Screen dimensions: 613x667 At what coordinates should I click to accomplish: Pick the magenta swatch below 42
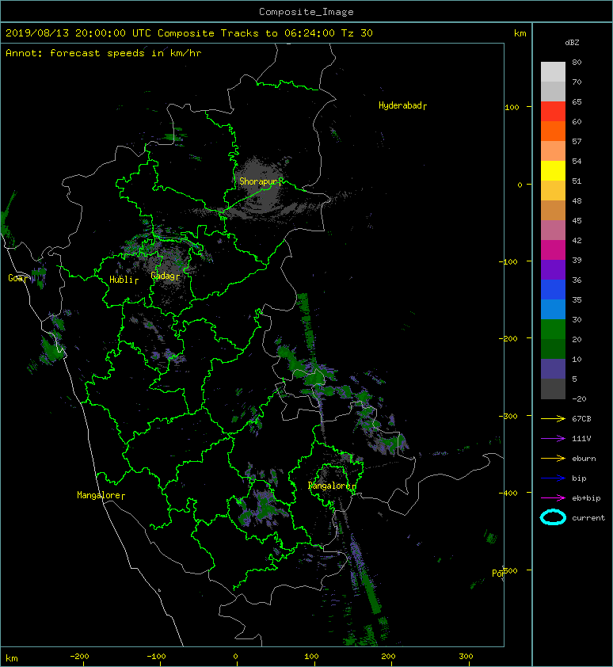(553, 250)
